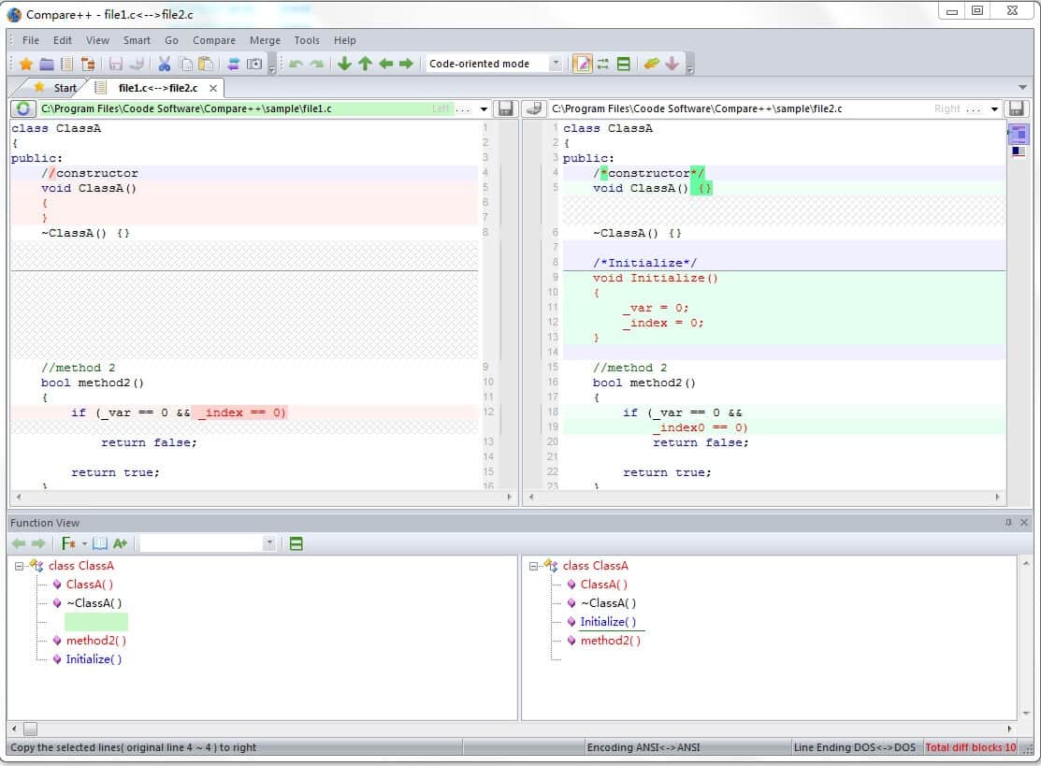Select method2() in the left function tree
The image size is (1041, 766).
coord(95,641)
